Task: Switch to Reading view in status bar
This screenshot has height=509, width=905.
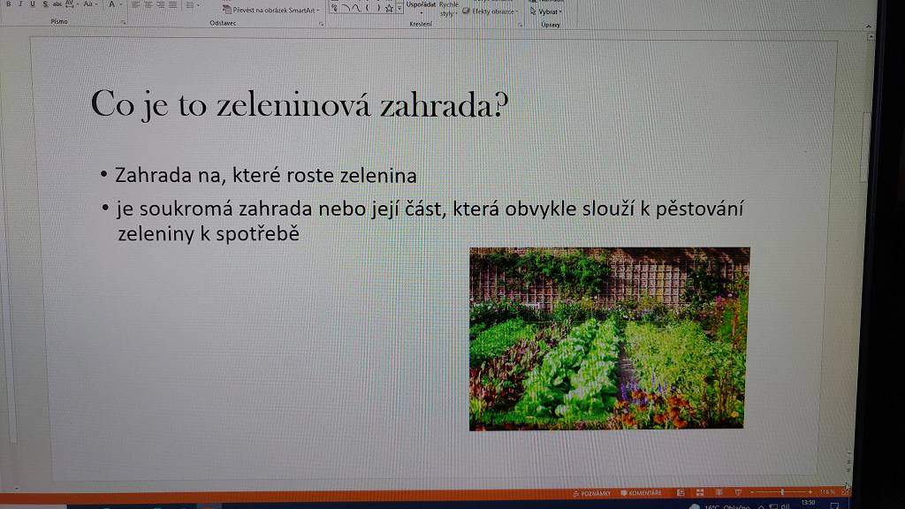Action: (719, 492)
